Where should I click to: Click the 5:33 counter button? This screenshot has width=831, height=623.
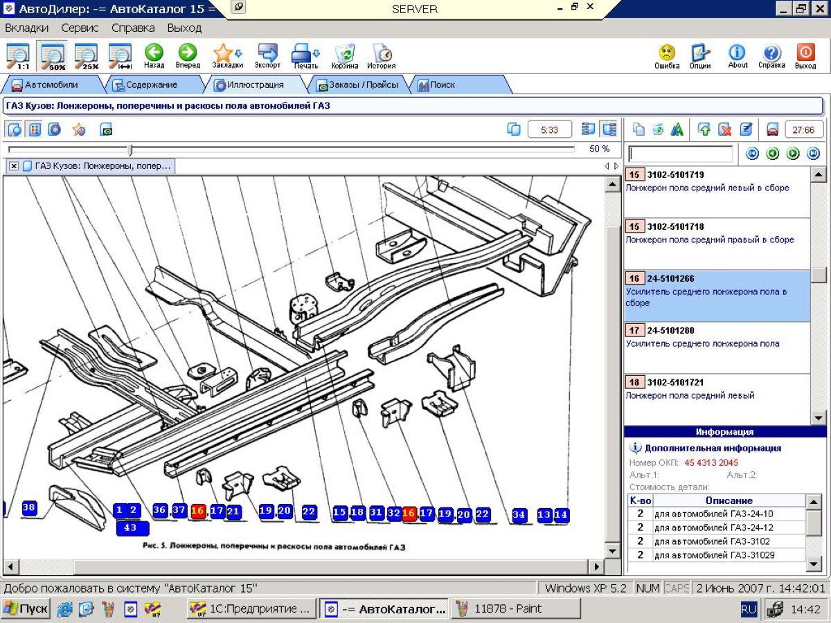click(x=550, y=129)
